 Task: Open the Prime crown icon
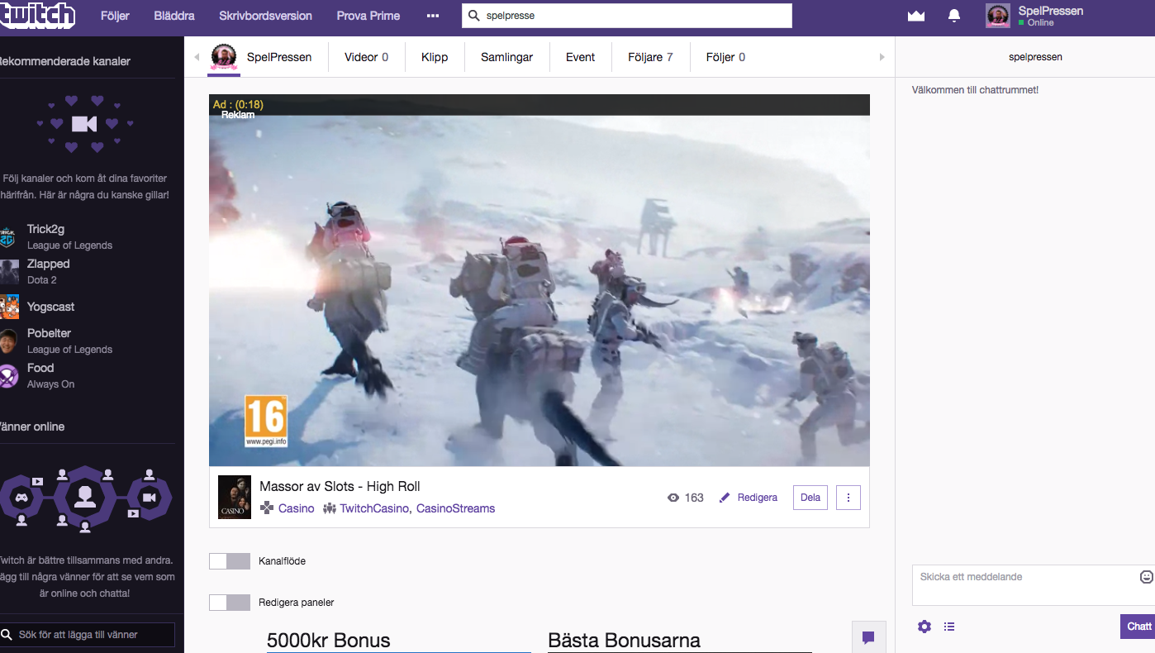[915, 16]
